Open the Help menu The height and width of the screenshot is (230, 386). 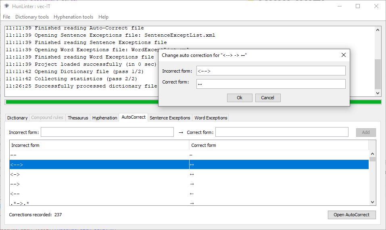pyautogui.click(x=103, y=17)
